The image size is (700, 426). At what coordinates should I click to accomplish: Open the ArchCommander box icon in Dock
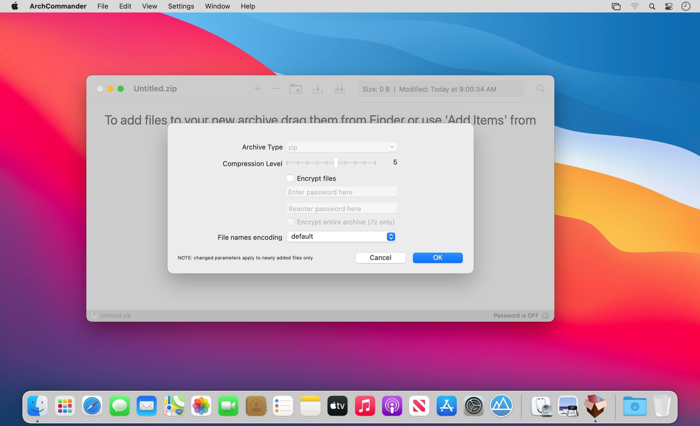click(595, 406)
